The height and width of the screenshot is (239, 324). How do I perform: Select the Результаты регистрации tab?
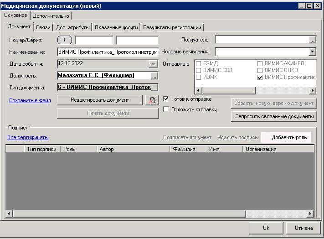[172, 27]
